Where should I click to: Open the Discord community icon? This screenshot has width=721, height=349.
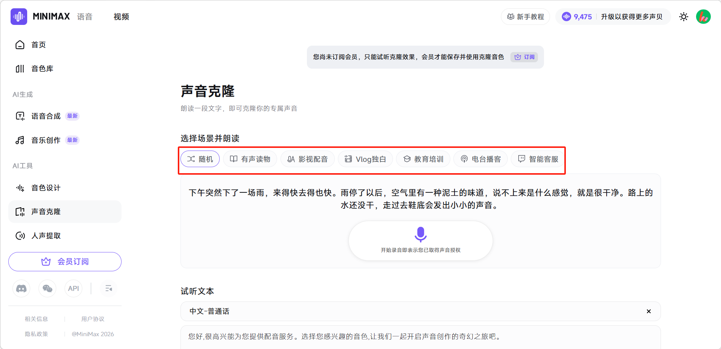coord(22,289)
